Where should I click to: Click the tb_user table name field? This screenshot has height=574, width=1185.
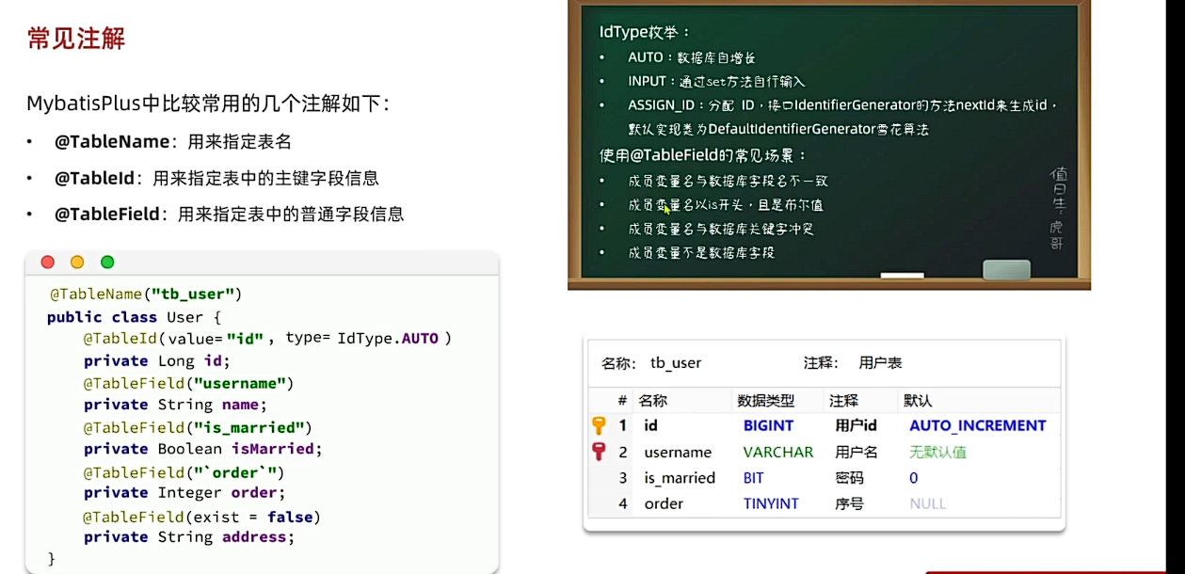pyautogui.click(x=676, y=363)
